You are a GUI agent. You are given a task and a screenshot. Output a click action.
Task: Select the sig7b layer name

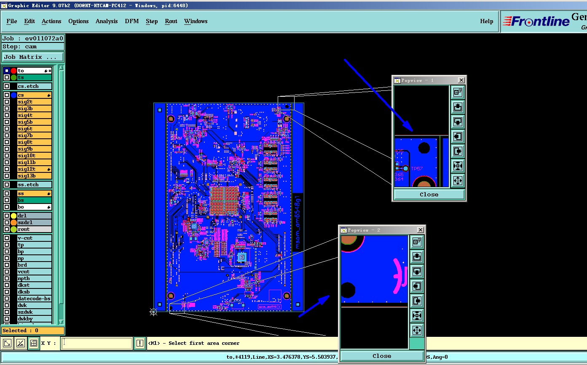point(35,135)
